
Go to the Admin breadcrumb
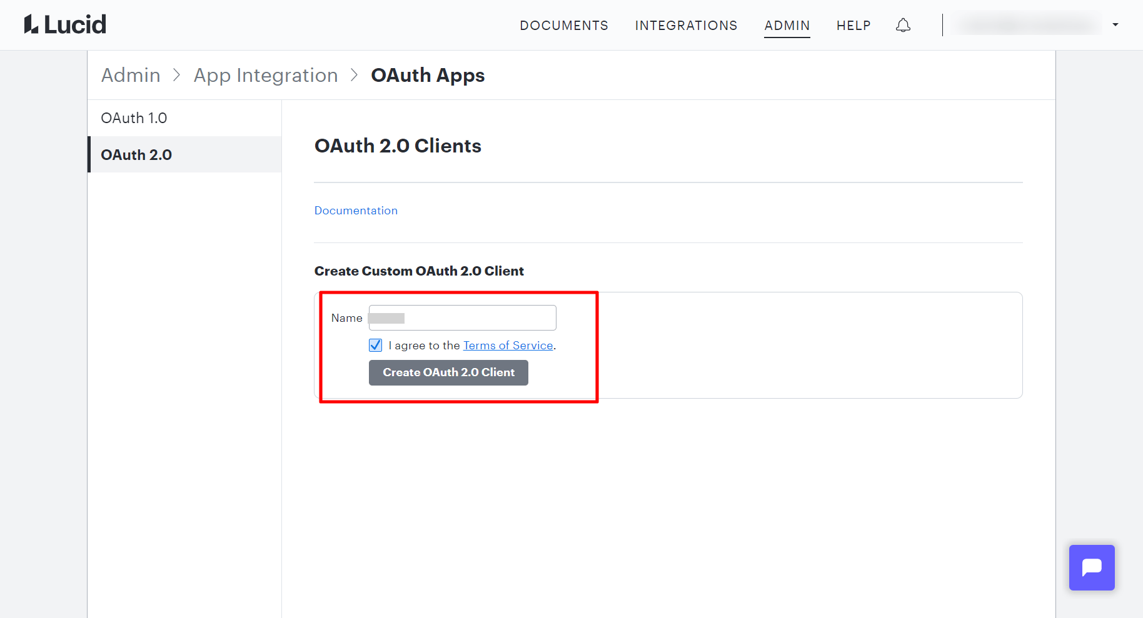click(x=131, y=75)
